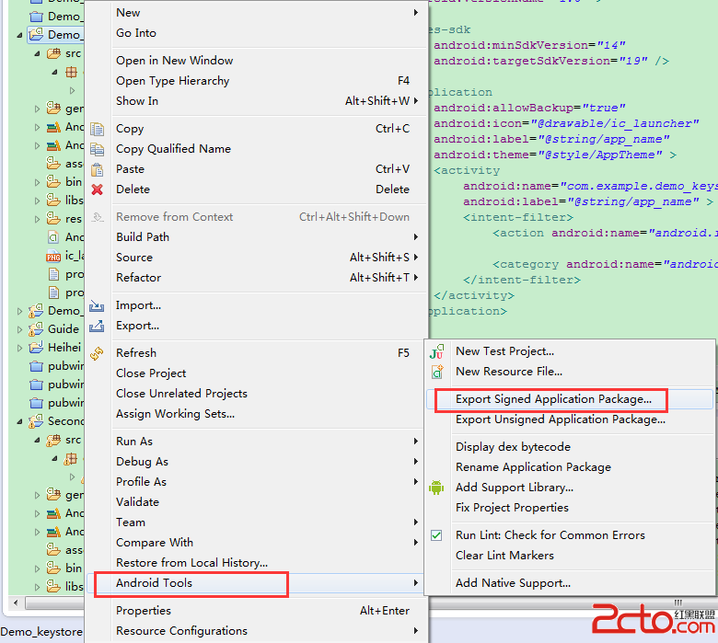This screenshot has height=643, width=718.
Task: Click the Guide project folder icon
Action: click(36, 329)
